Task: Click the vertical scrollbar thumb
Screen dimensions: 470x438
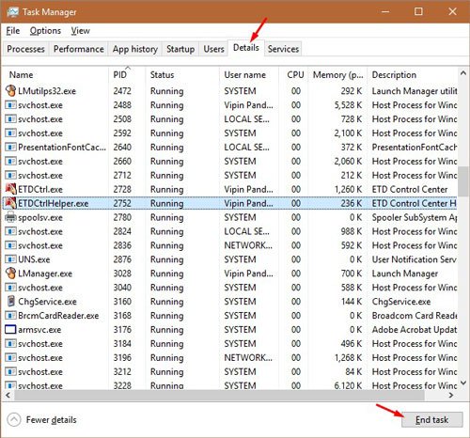Action: (x=463, y=181)
